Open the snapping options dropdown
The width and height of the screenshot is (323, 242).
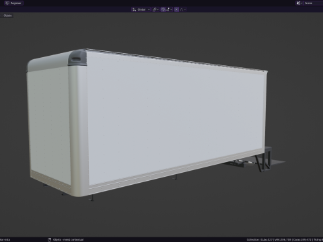(170, 9)
